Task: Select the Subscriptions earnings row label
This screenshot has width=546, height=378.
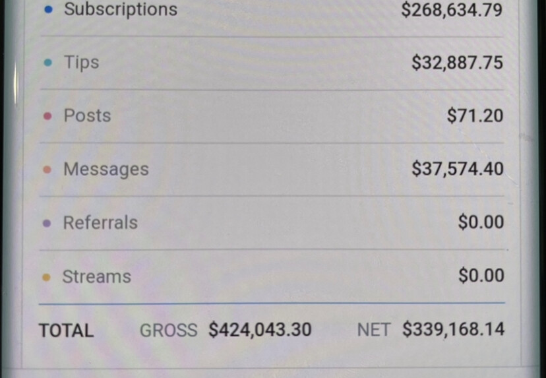Action: 121,9
